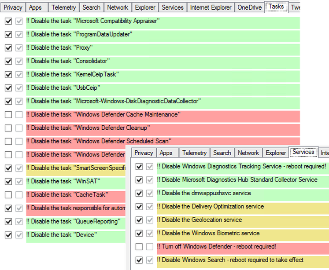Enable the "CacheTask" task checkbox

(8, 195)
